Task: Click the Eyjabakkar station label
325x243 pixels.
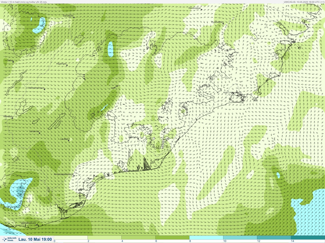Action: point(217,22)
